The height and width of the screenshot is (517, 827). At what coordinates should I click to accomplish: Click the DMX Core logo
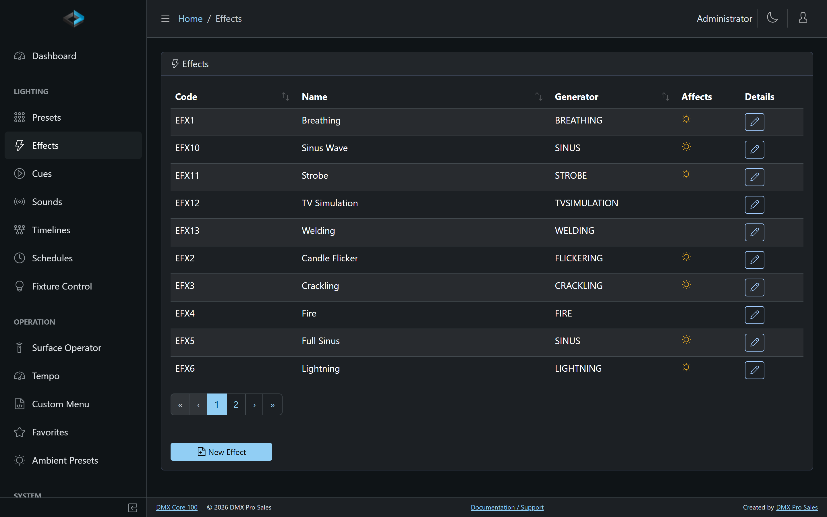pyautogui.click(x=74, y=18)
